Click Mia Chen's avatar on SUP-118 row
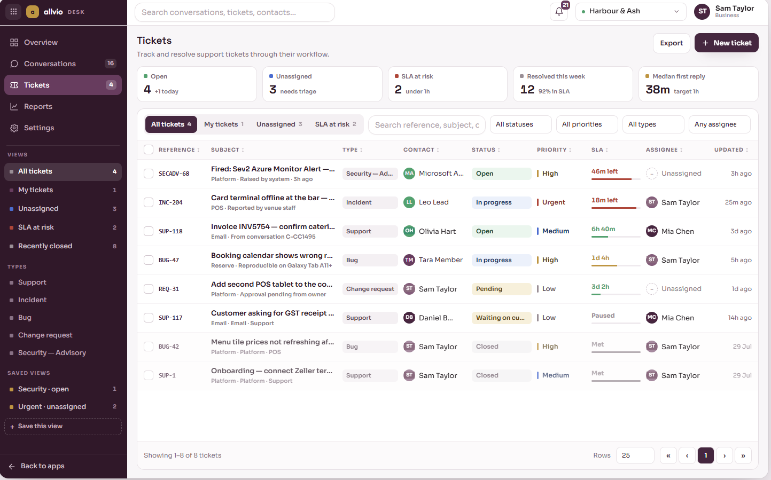The width and height of the screenshot is (771, 480). pyautogui.click(x=652, y=231)
